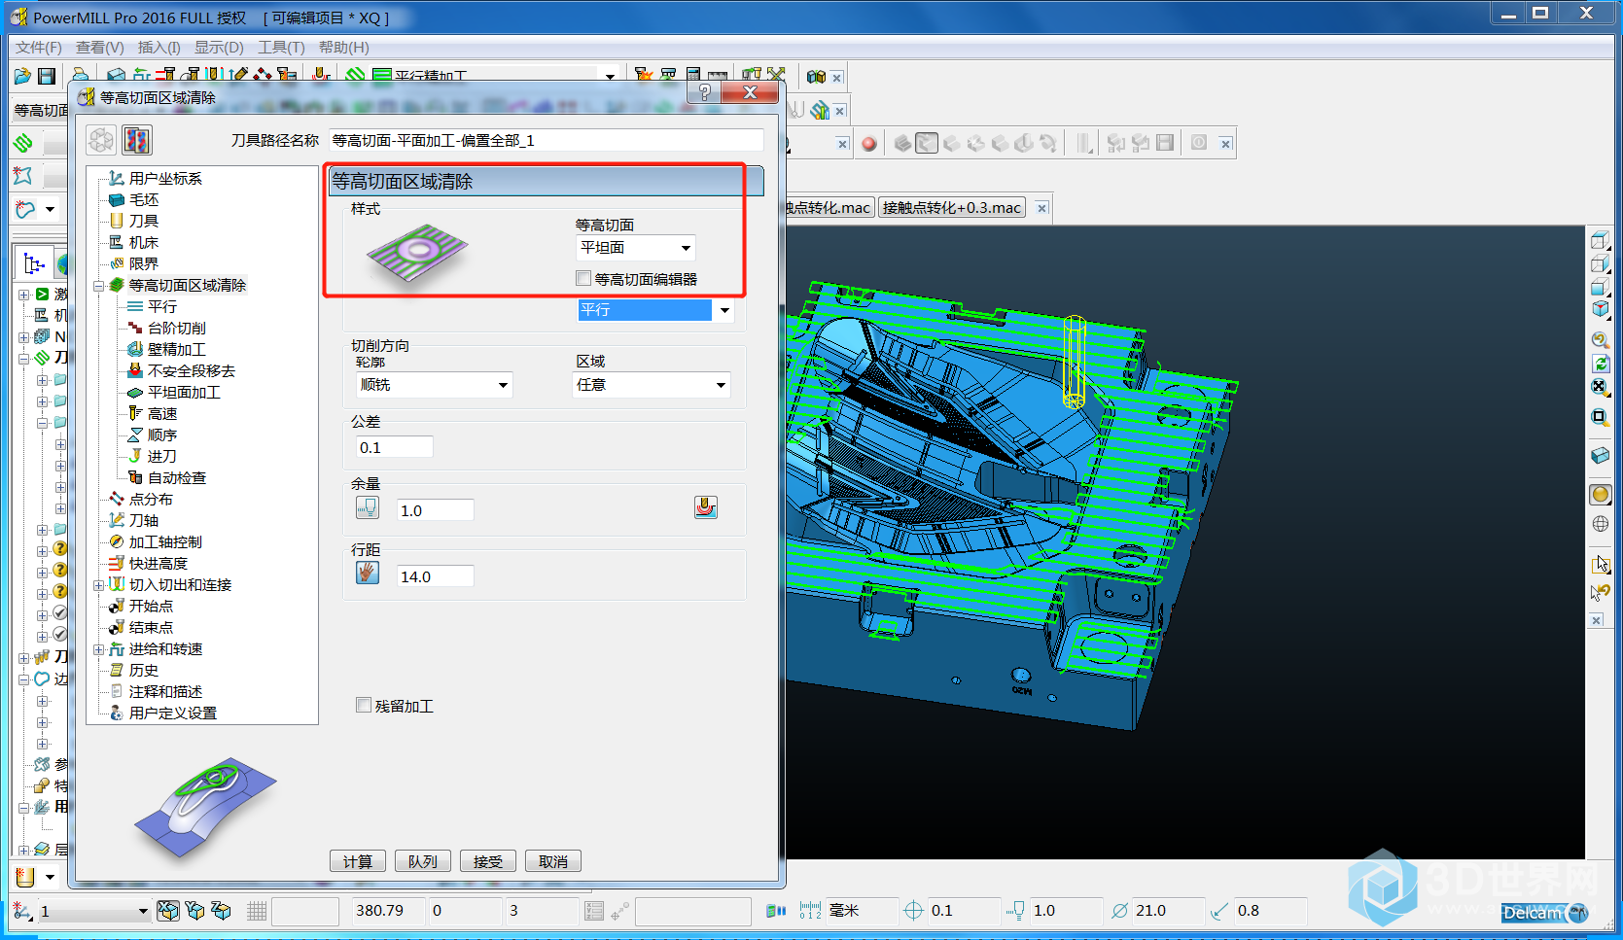
Task: Click the recycle toolpath icon in dialog
Action: coord(101,140)
